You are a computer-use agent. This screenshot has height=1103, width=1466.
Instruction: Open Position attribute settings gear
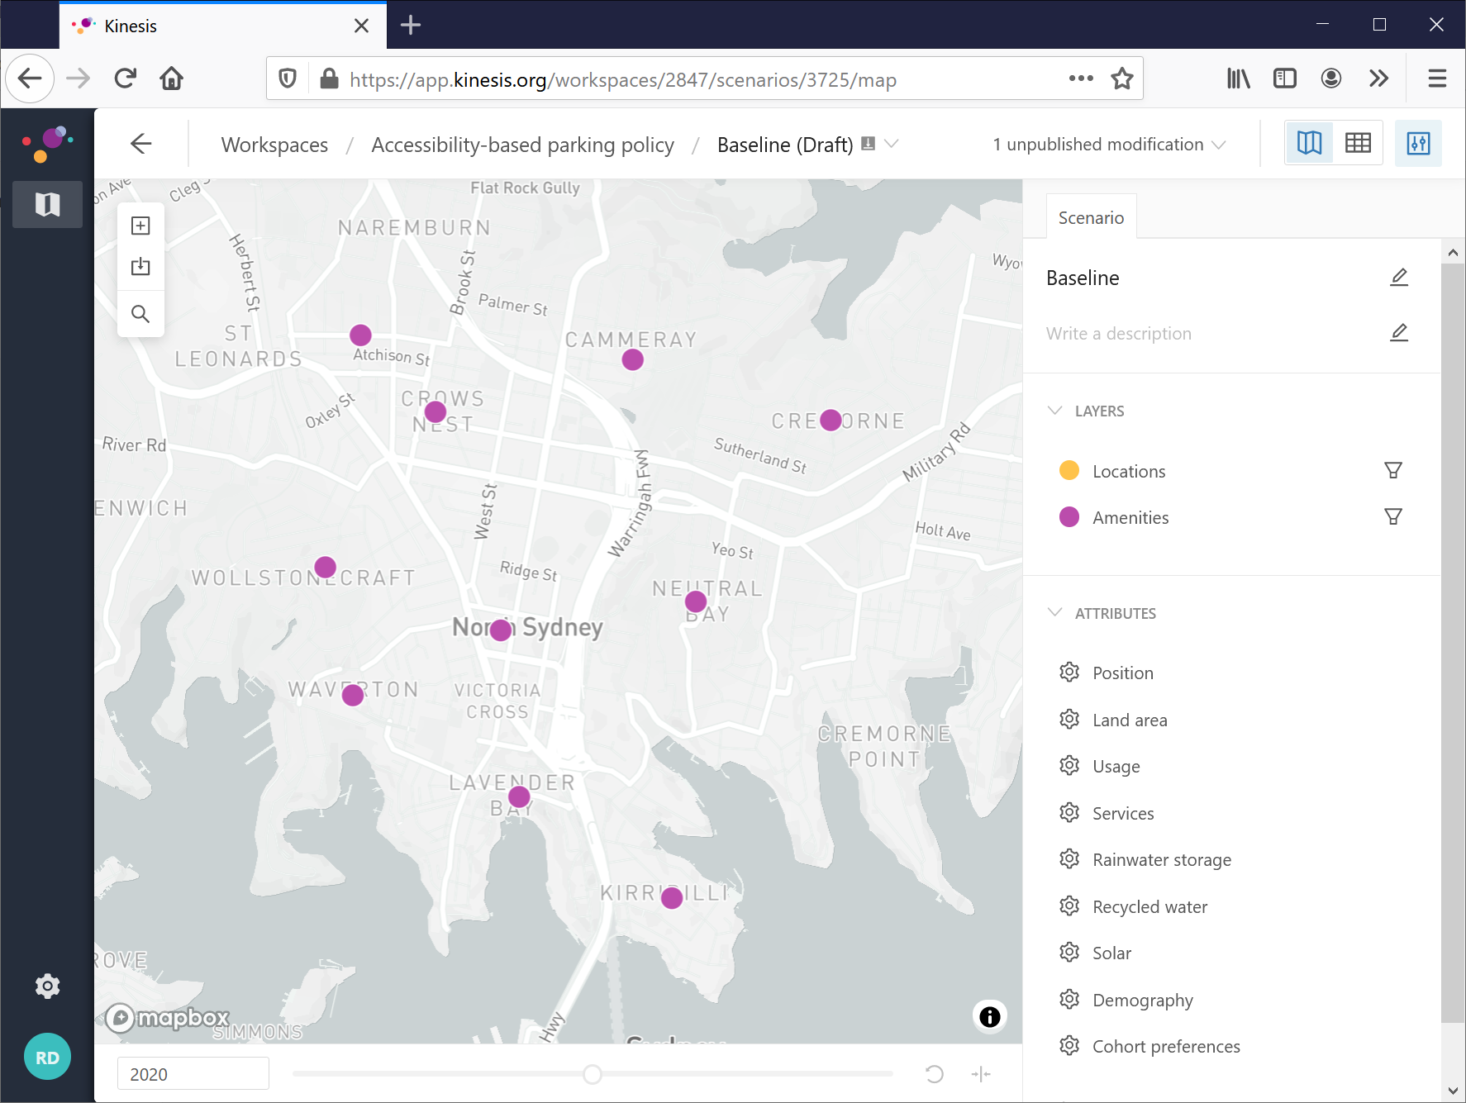click(x=1069, y=672)
